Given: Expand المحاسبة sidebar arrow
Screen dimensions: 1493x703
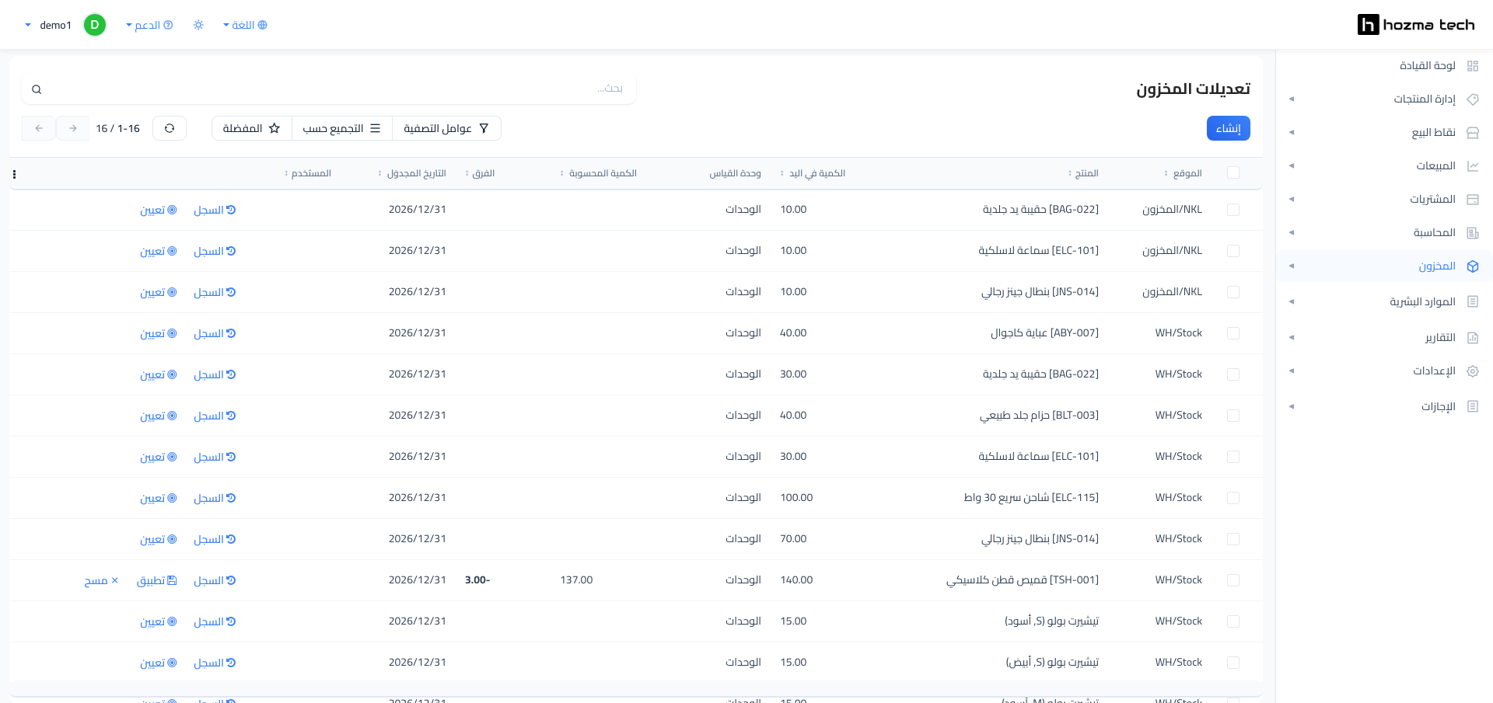Looking at the screenshot, I should tap(1292, 233).
